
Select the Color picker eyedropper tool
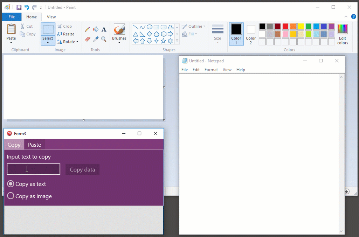coord(96,39)
